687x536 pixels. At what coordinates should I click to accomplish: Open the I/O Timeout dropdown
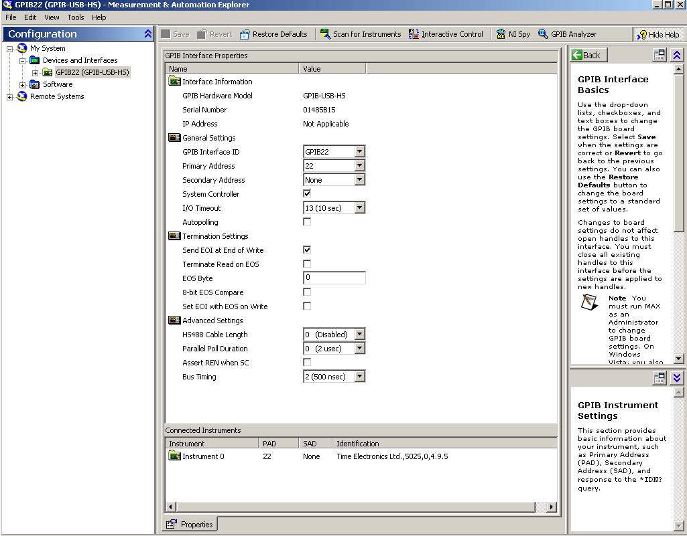coord(359,208)
